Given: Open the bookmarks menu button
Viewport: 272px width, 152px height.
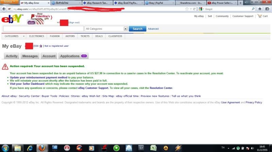Looking at the screenshot, I should [267, 9].
